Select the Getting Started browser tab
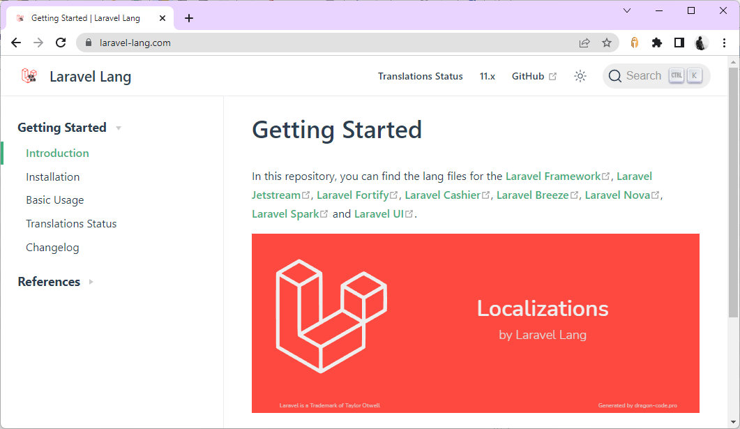 point(90,18)
